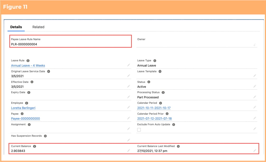
Task: Show info tooltip for Exclude From Auto Update
Action: pyautogui.click(x=173, y=125)
